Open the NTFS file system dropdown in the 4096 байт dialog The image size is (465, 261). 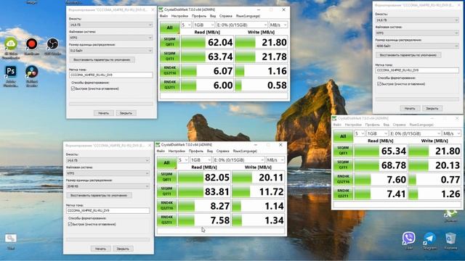417,33
